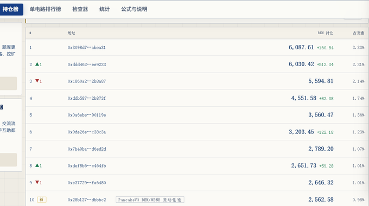This screenshot has height=206, width=369.
Task: Select address 0xc860a2…2b8a87
Action: click(x=87, y=81)
